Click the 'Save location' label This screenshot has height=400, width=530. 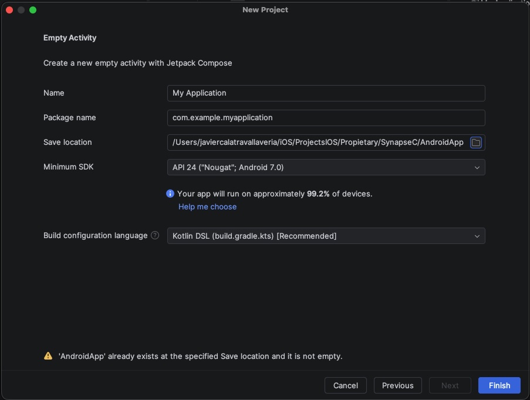[67, 143]
